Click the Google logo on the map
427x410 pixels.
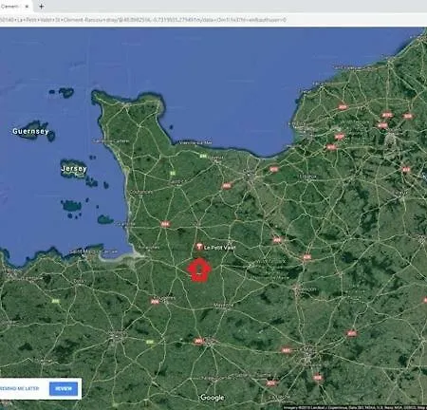213,398
